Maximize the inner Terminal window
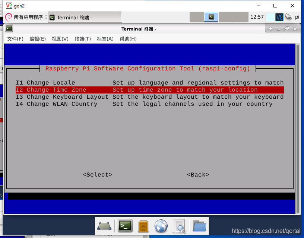 (x=287, y=29)
